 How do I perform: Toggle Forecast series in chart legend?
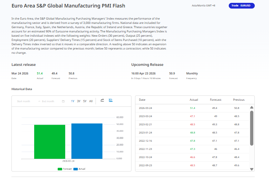[65, 169]
